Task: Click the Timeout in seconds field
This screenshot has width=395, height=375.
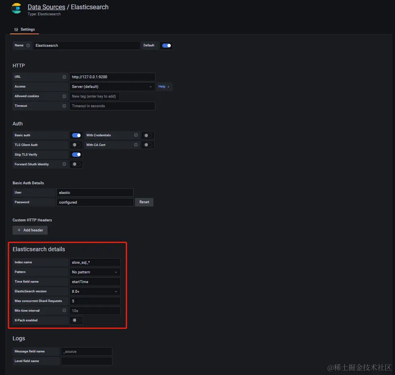Action: coord(112,106)
